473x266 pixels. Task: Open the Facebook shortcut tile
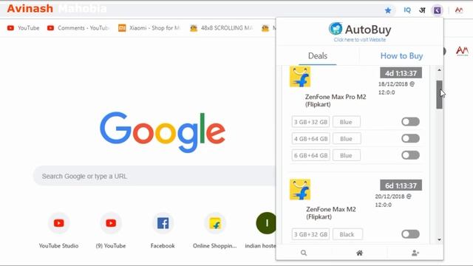click(163, 231)
